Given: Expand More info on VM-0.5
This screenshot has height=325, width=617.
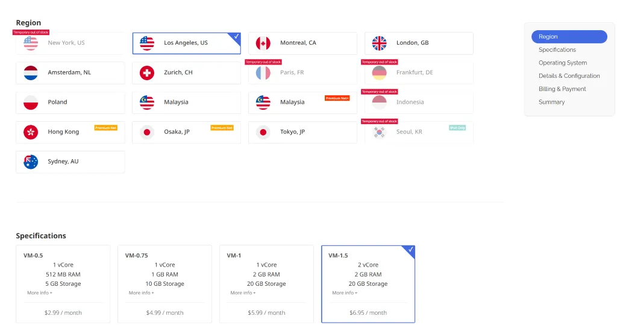Looking at the screenshot, I should point(39,292).
